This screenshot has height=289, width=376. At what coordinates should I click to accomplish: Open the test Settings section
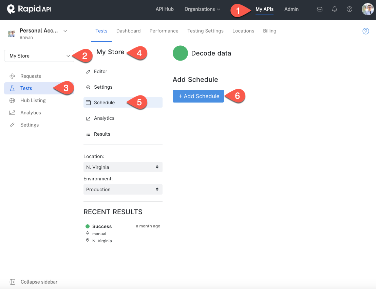click(x=123, y=87)
